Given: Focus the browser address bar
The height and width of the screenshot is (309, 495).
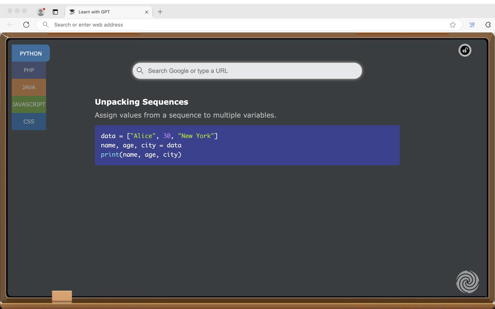Looking at the screenshot, I should [x=249, y=25].
